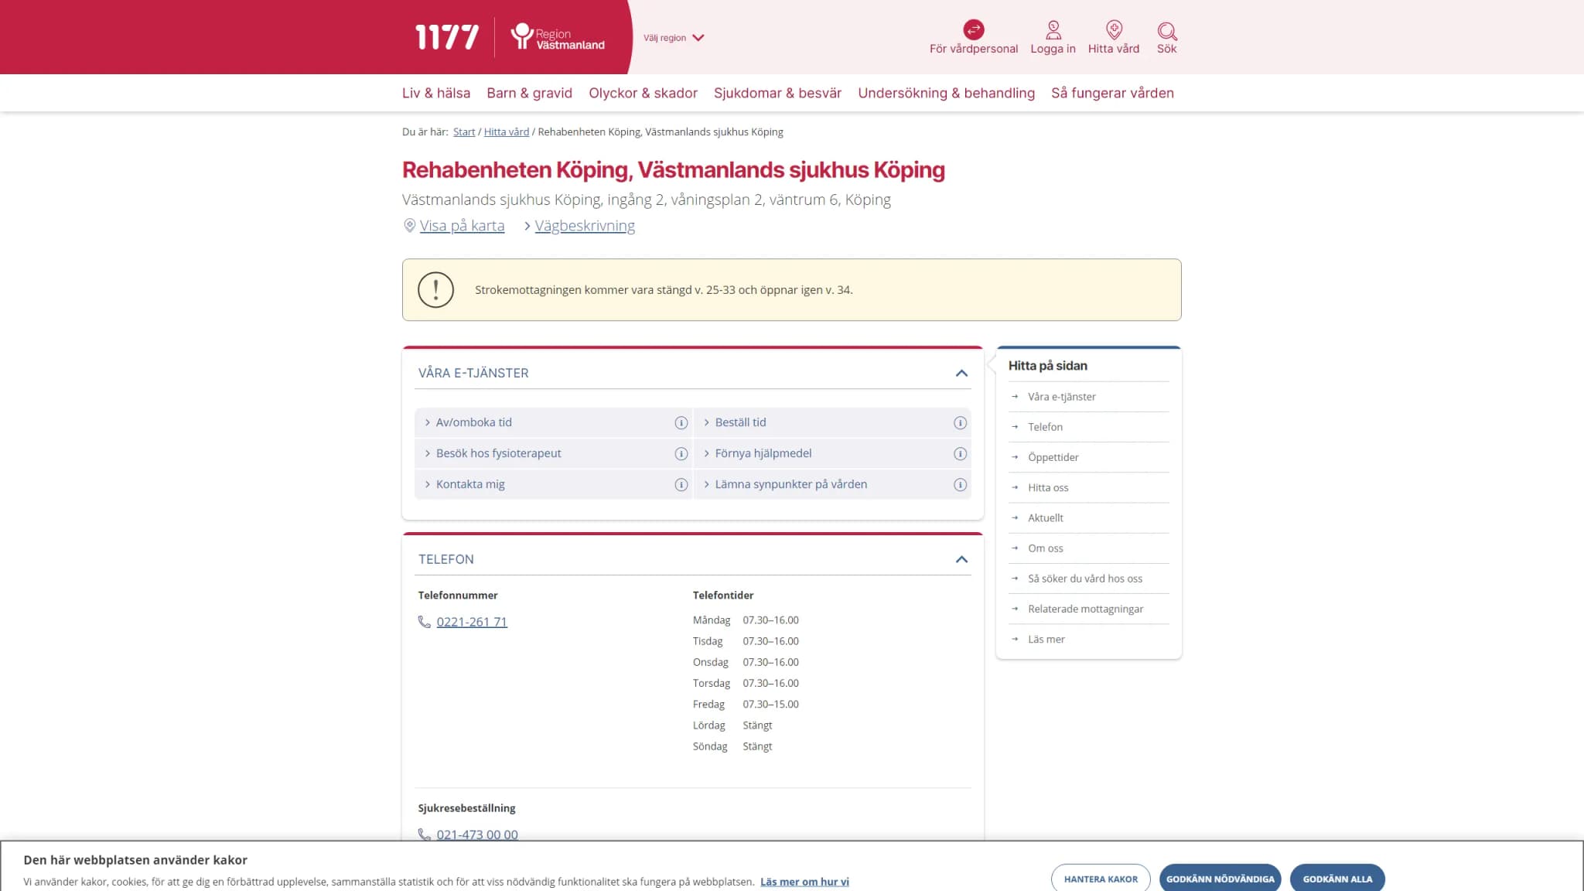Jump to Så söker du vård hos oss
1584x891 pixels.
pos(1084,579)
